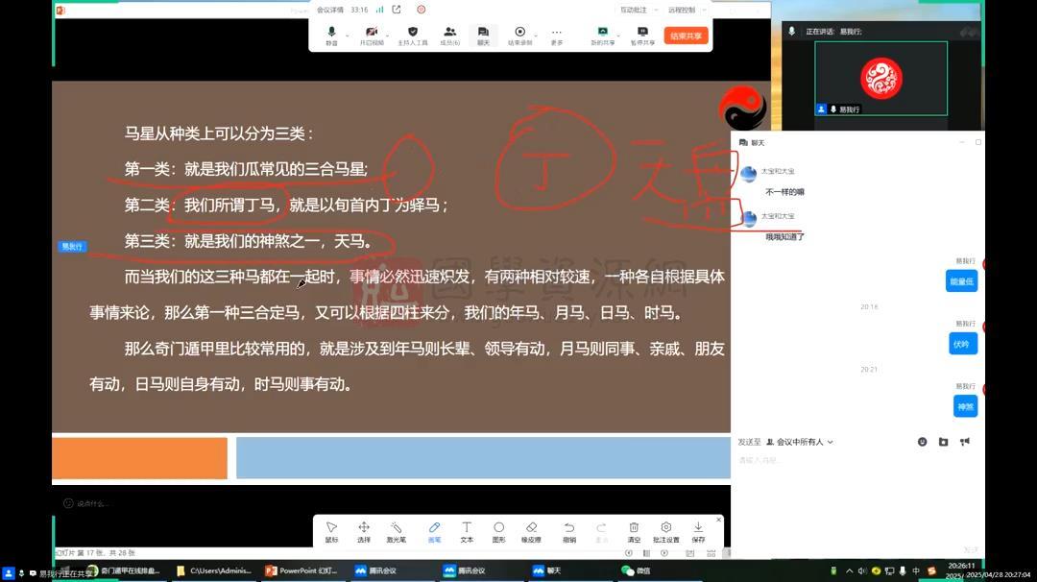Open the chat panel from toolbar
Screen dimensions: 1037x582
(484, 33)
